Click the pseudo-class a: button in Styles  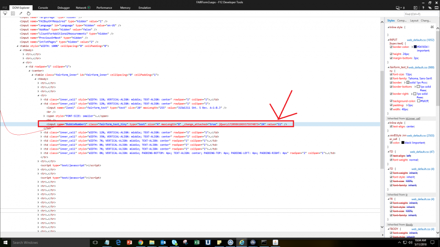(x=432, y=27)
